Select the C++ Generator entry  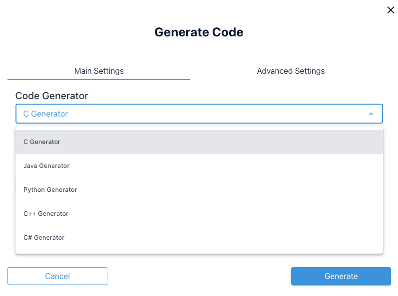click(x=46, y=214)
